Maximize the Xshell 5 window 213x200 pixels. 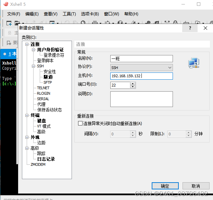click(x=199, y=4)
